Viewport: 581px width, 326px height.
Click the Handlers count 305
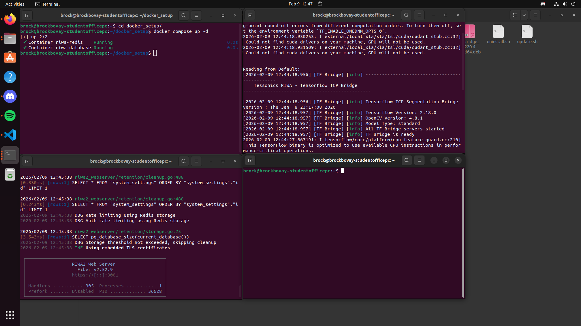(x=90, y=286)
